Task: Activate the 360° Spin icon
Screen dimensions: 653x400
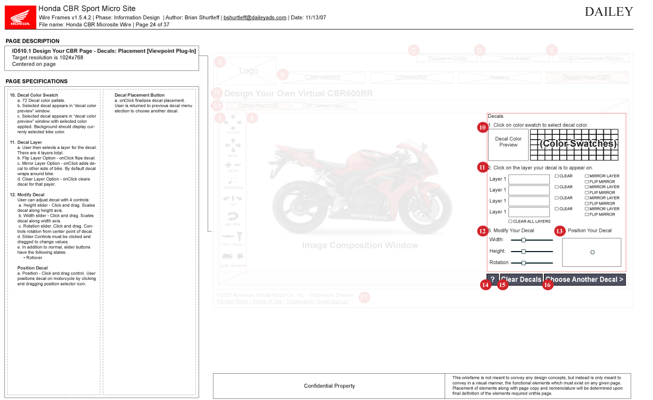Action: point(233,217)
